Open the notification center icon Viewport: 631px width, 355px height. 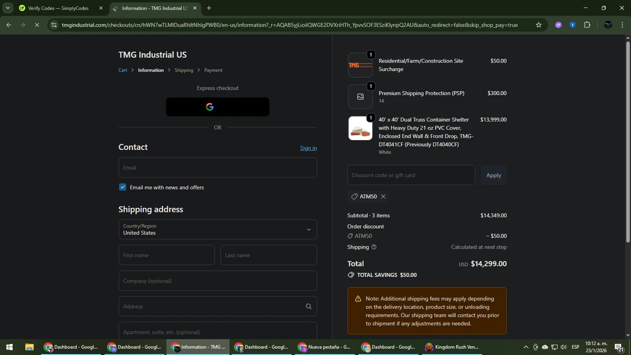click(619, 347)
